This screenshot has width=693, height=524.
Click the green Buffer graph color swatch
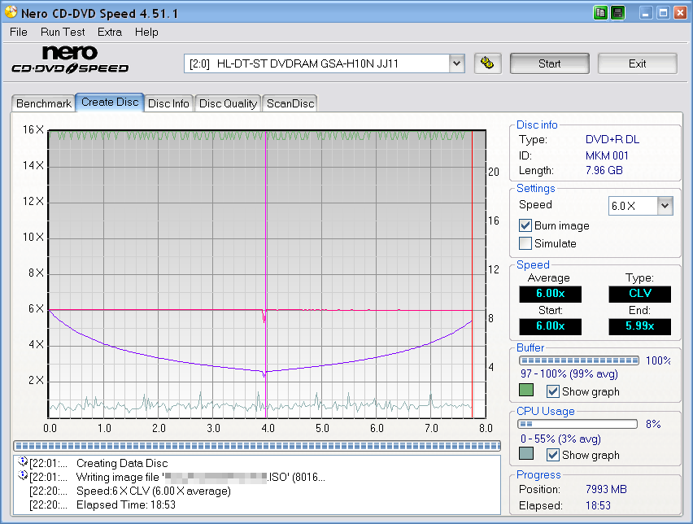pyautogui.click(x=526, y=390)
